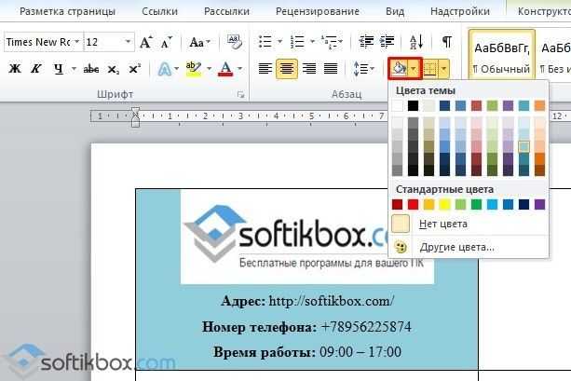Open the Рассылки tab
Viewport: 571px width, 381px height.
226,11
